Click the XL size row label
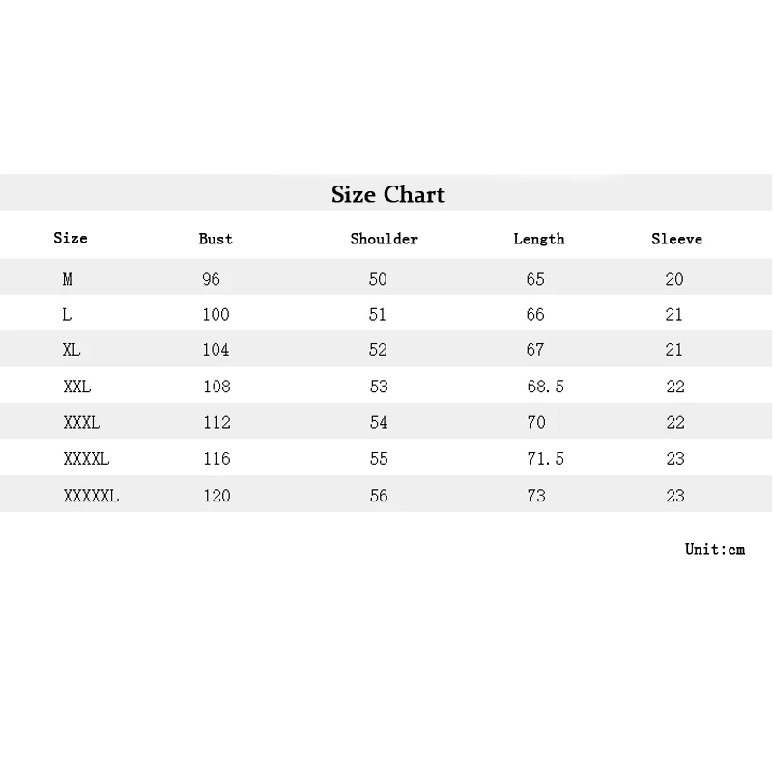Screen dimensions: 773x773 72,350
